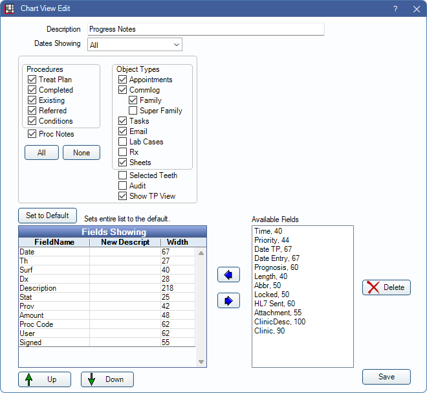Open the Dates Showing dropdown
Screen dimensions: 427x393
(135, 45)
